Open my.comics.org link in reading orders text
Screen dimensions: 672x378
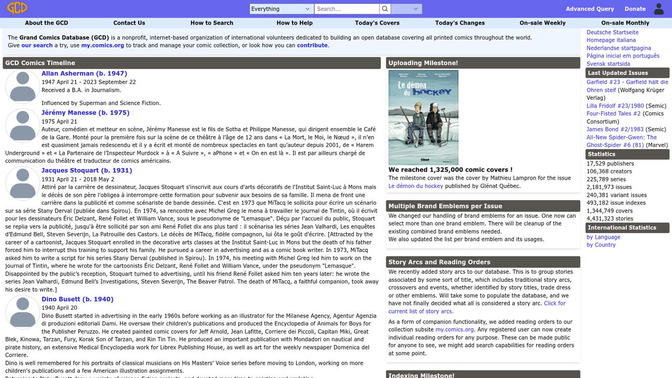click(x=455, y=330)
